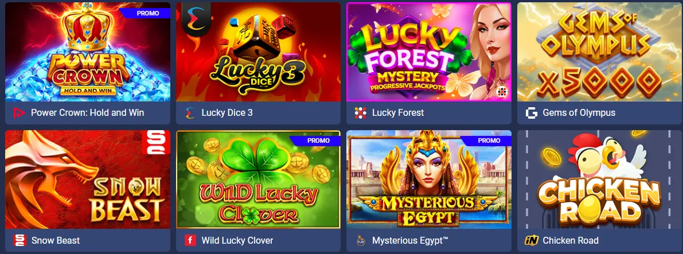Open Gems of Olympus x5000 artwork
This screenshot has width=683, height=254.
(x=600, y=52)
